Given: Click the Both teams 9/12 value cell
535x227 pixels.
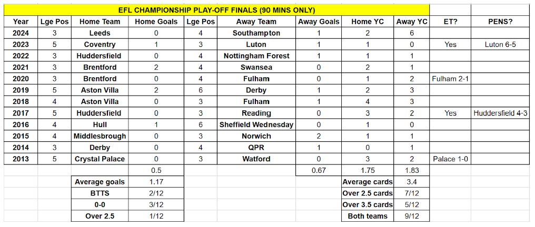Looking at the screenshot, I should pyautogui.click(x=412, y=216).
